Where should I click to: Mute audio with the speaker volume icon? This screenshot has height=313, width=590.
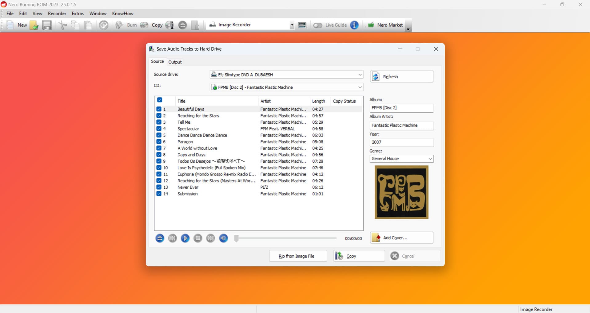[224, 238]
